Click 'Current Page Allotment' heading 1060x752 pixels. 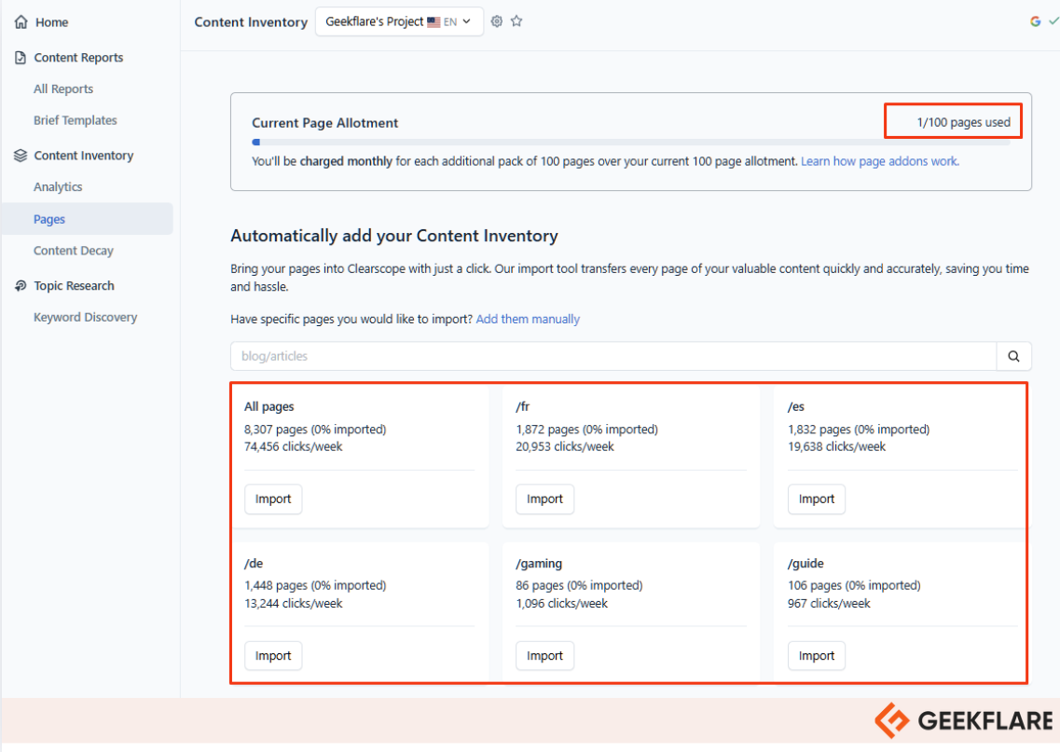(325, 123)
